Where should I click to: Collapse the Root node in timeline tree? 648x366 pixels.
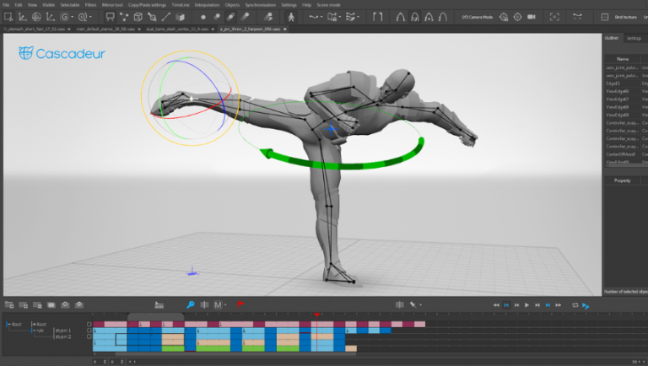[x=8, y=325]
